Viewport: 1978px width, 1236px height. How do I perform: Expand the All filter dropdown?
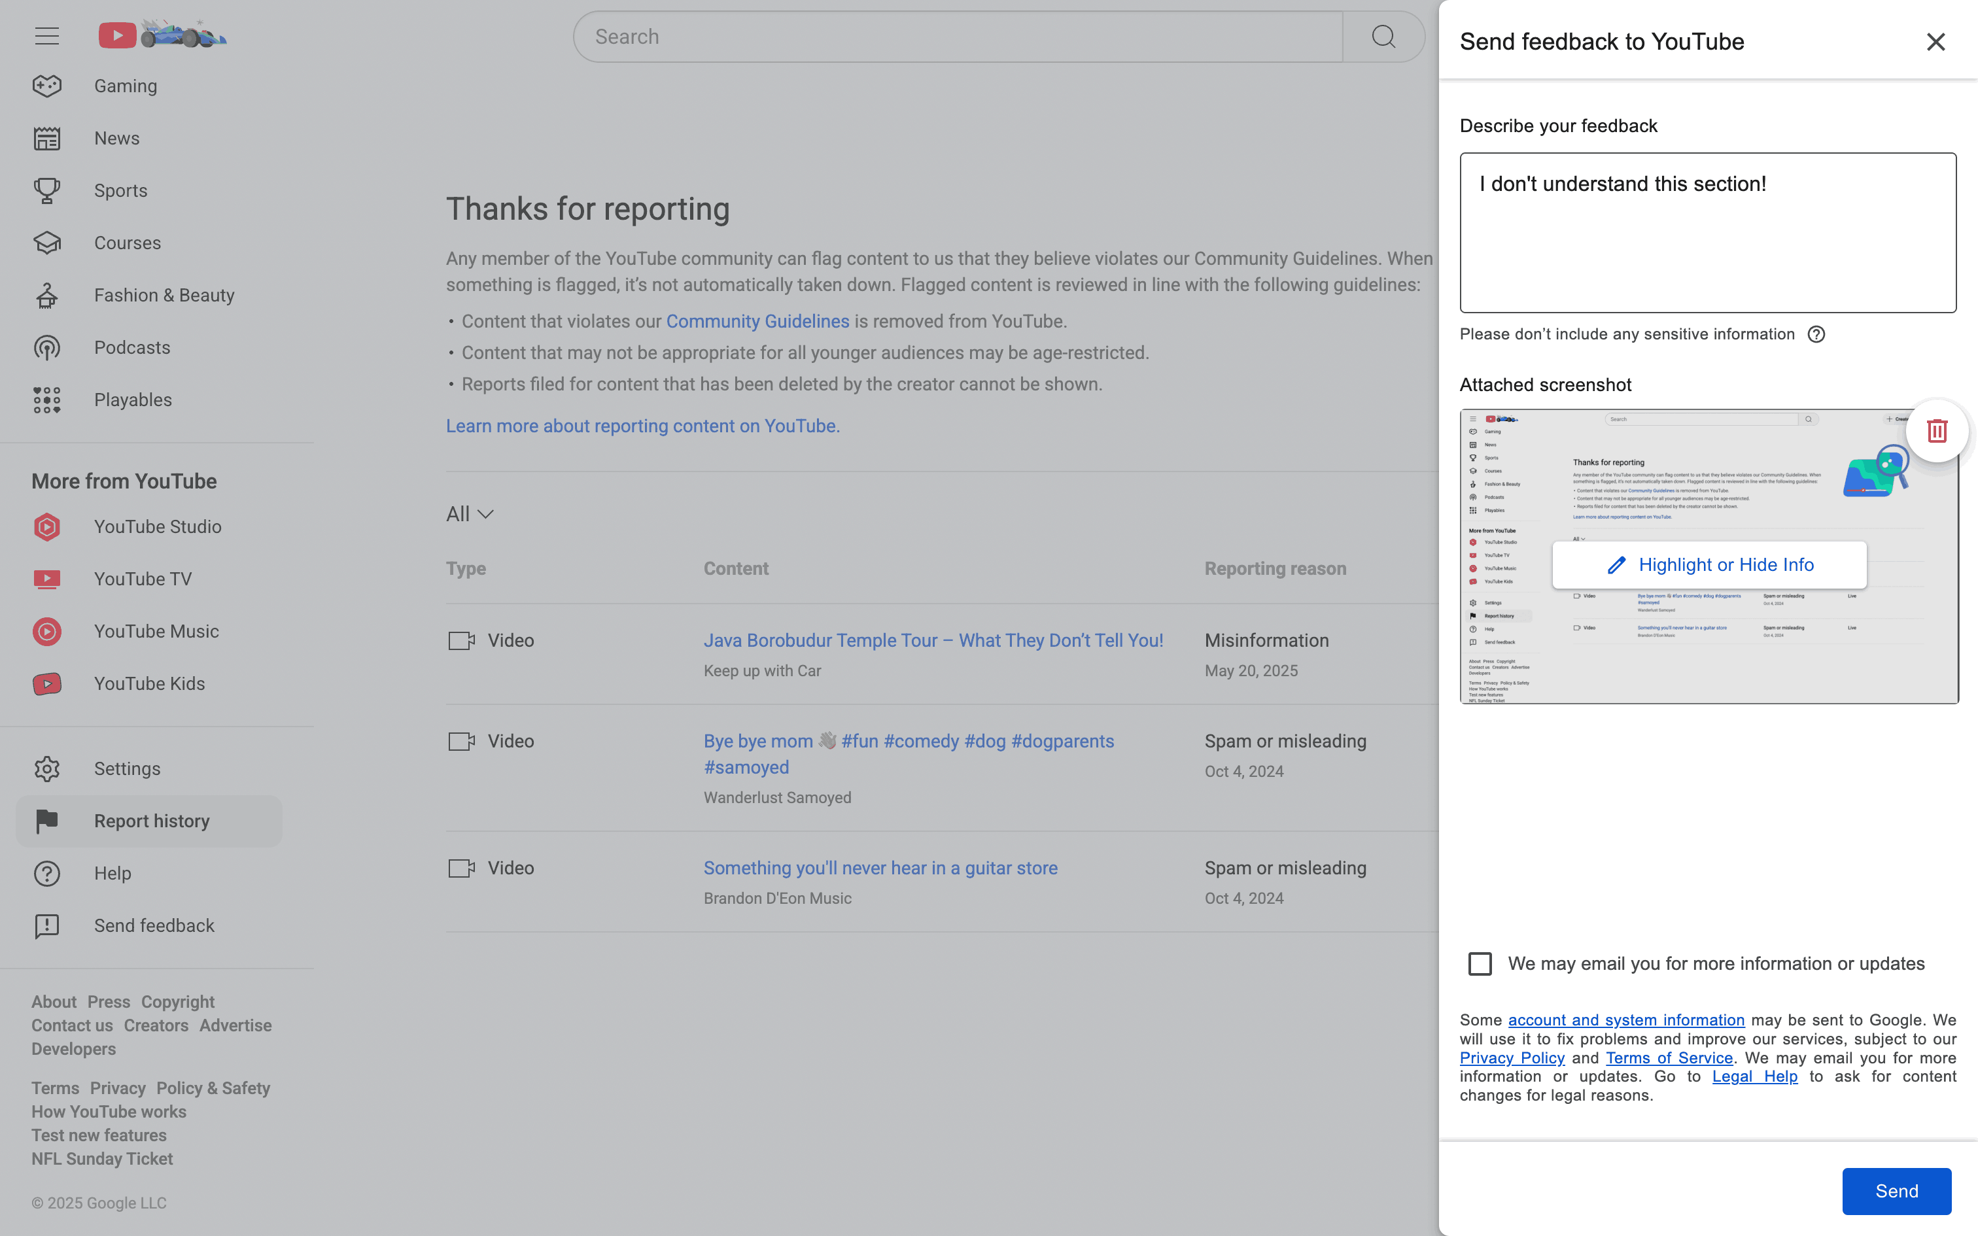point(470,514)
